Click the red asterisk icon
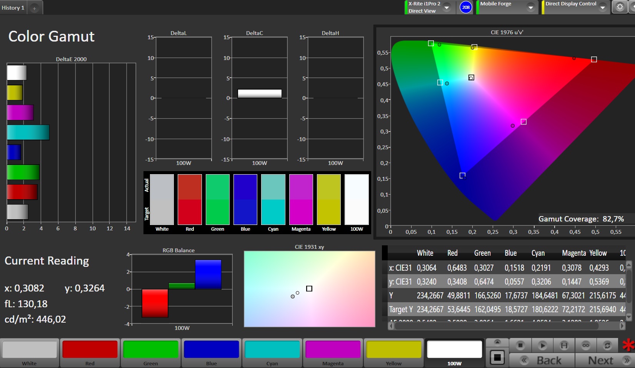The image size is (635, 368). (x=628, y=345)
